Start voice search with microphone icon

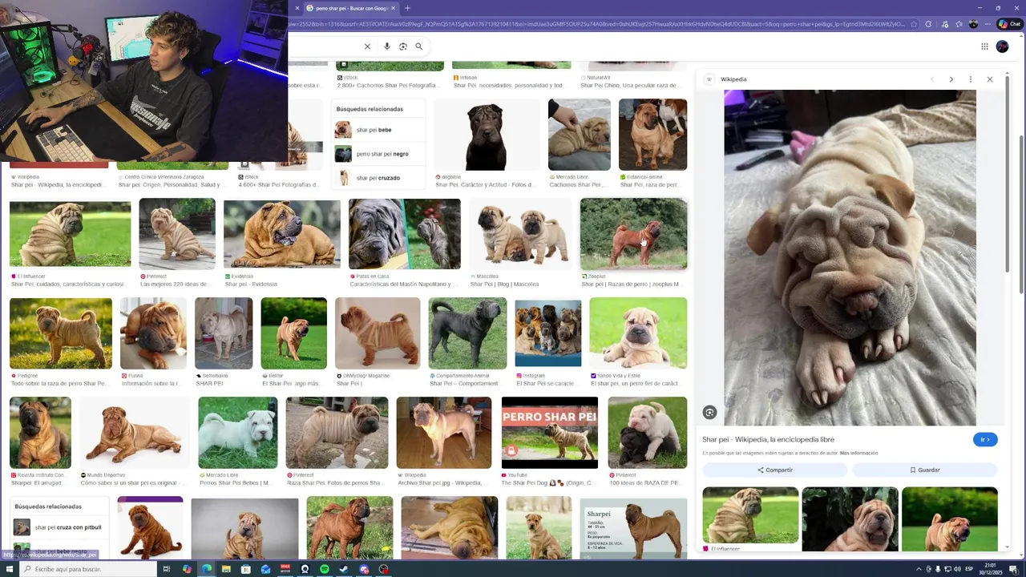(x=387, y=46)
